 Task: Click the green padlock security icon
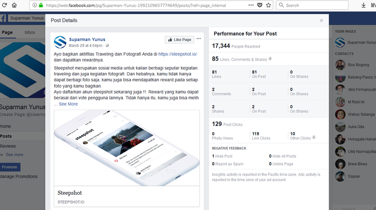(x=41, y=5)
